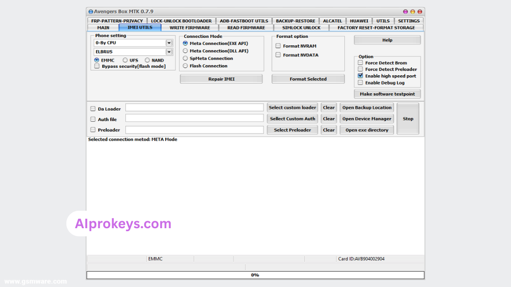Screen dimensions: 511x287
Task: Click the Format Selected button
Action: coord(308,79)
